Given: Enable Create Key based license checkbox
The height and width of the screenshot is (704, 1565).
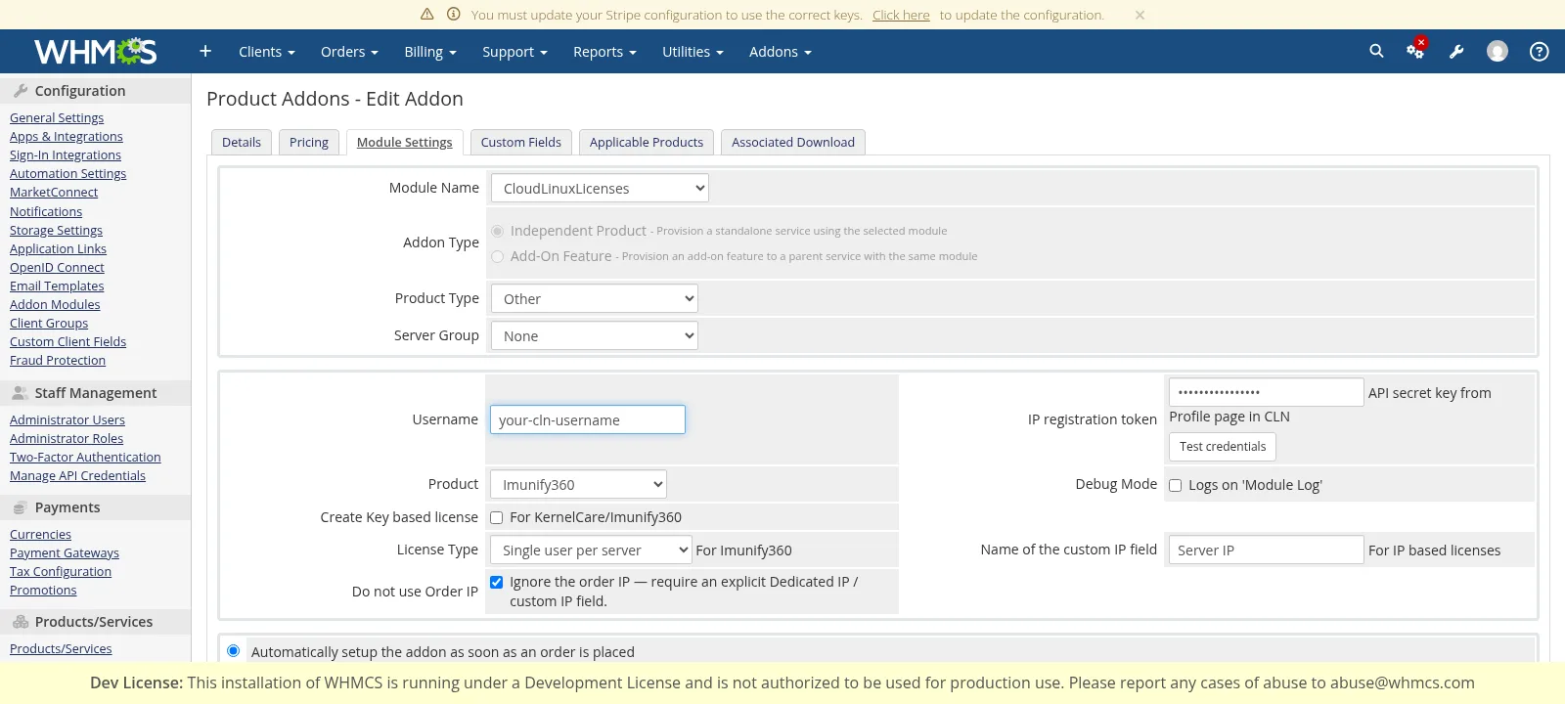Looking at the screenshot, I should pos(496,517).
